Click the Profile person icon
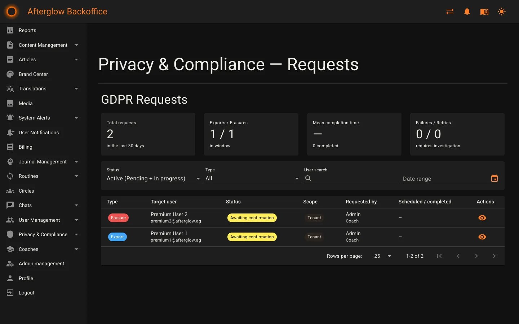Screen dimensions: 519x324 10,278
